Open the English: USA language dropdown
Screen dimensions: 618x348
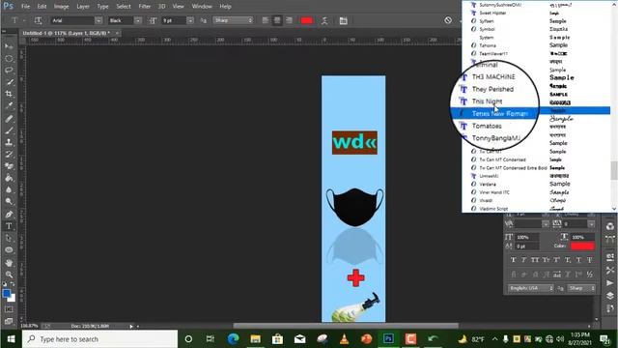(530, 288)
